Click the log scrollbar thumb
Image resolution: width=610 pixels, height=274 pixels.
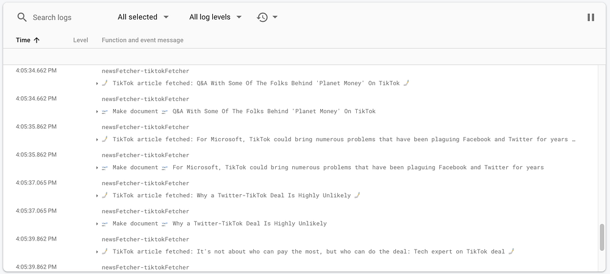click(x=602, y=237)
